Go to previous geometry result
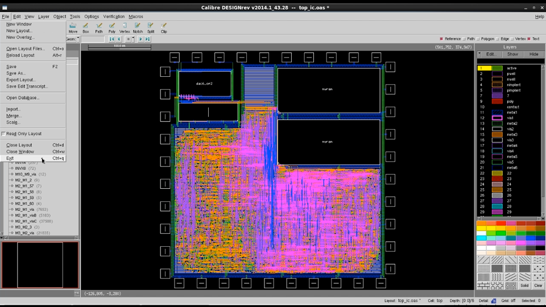Image resolution: width=546 pixels, height=307 pixels. click(119, 39)
